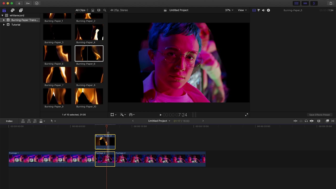Click the overwrite edit icon
This screenshot has width=336, height=189.
(41, 121)
